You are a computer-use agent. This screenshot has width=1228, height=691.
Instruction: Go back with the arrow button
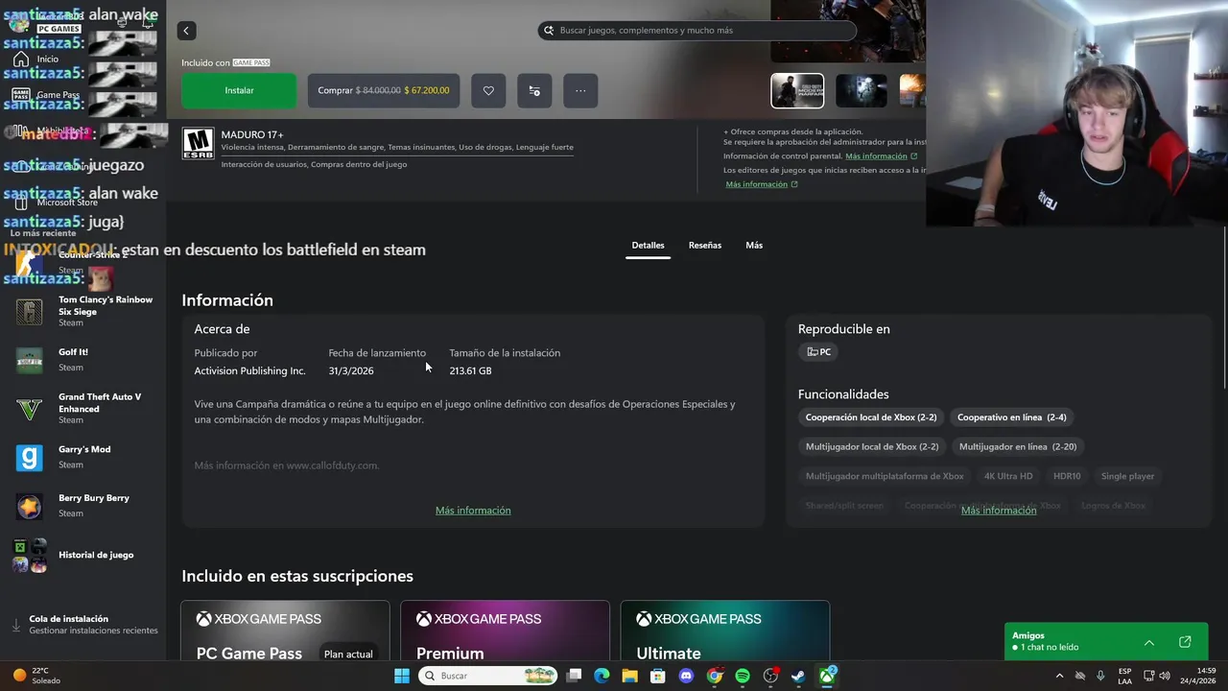coord(186,31)
